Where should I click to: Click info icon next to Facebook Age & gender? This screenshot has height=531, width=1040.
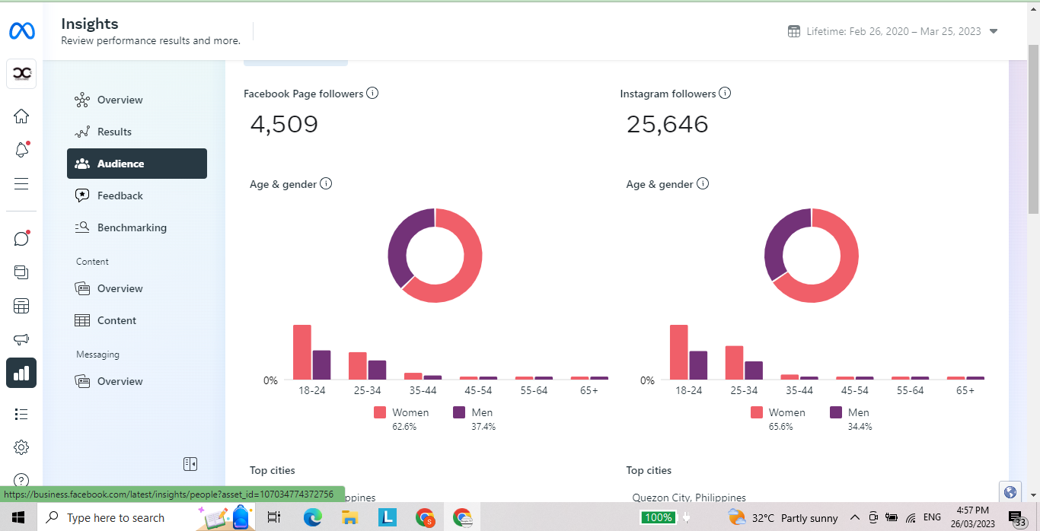click(x=326, y=183)
